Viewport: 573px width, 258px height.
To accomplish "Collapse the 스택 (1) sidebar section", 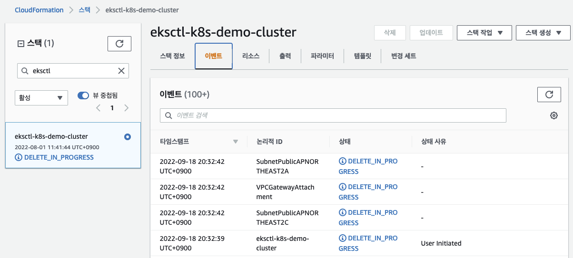I will click(20, 44).
